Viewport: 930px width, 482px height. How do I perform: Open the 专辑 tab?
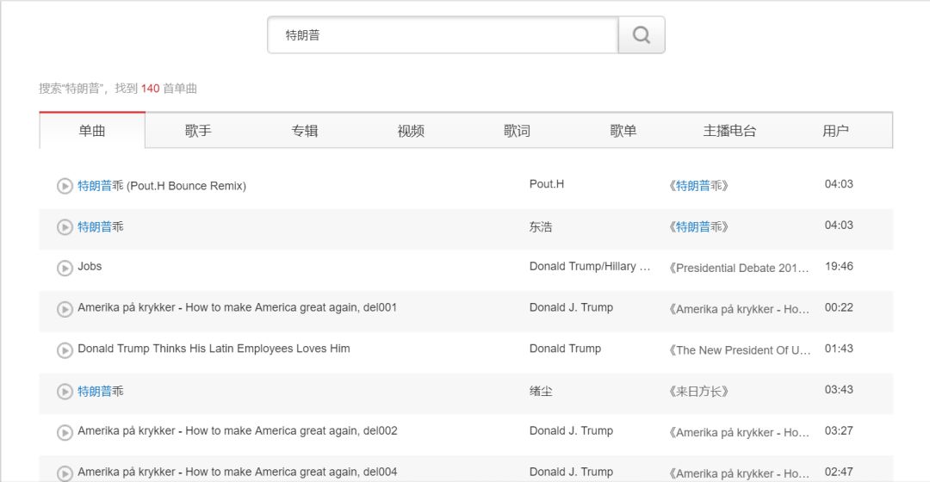click(x=304, y=131)
